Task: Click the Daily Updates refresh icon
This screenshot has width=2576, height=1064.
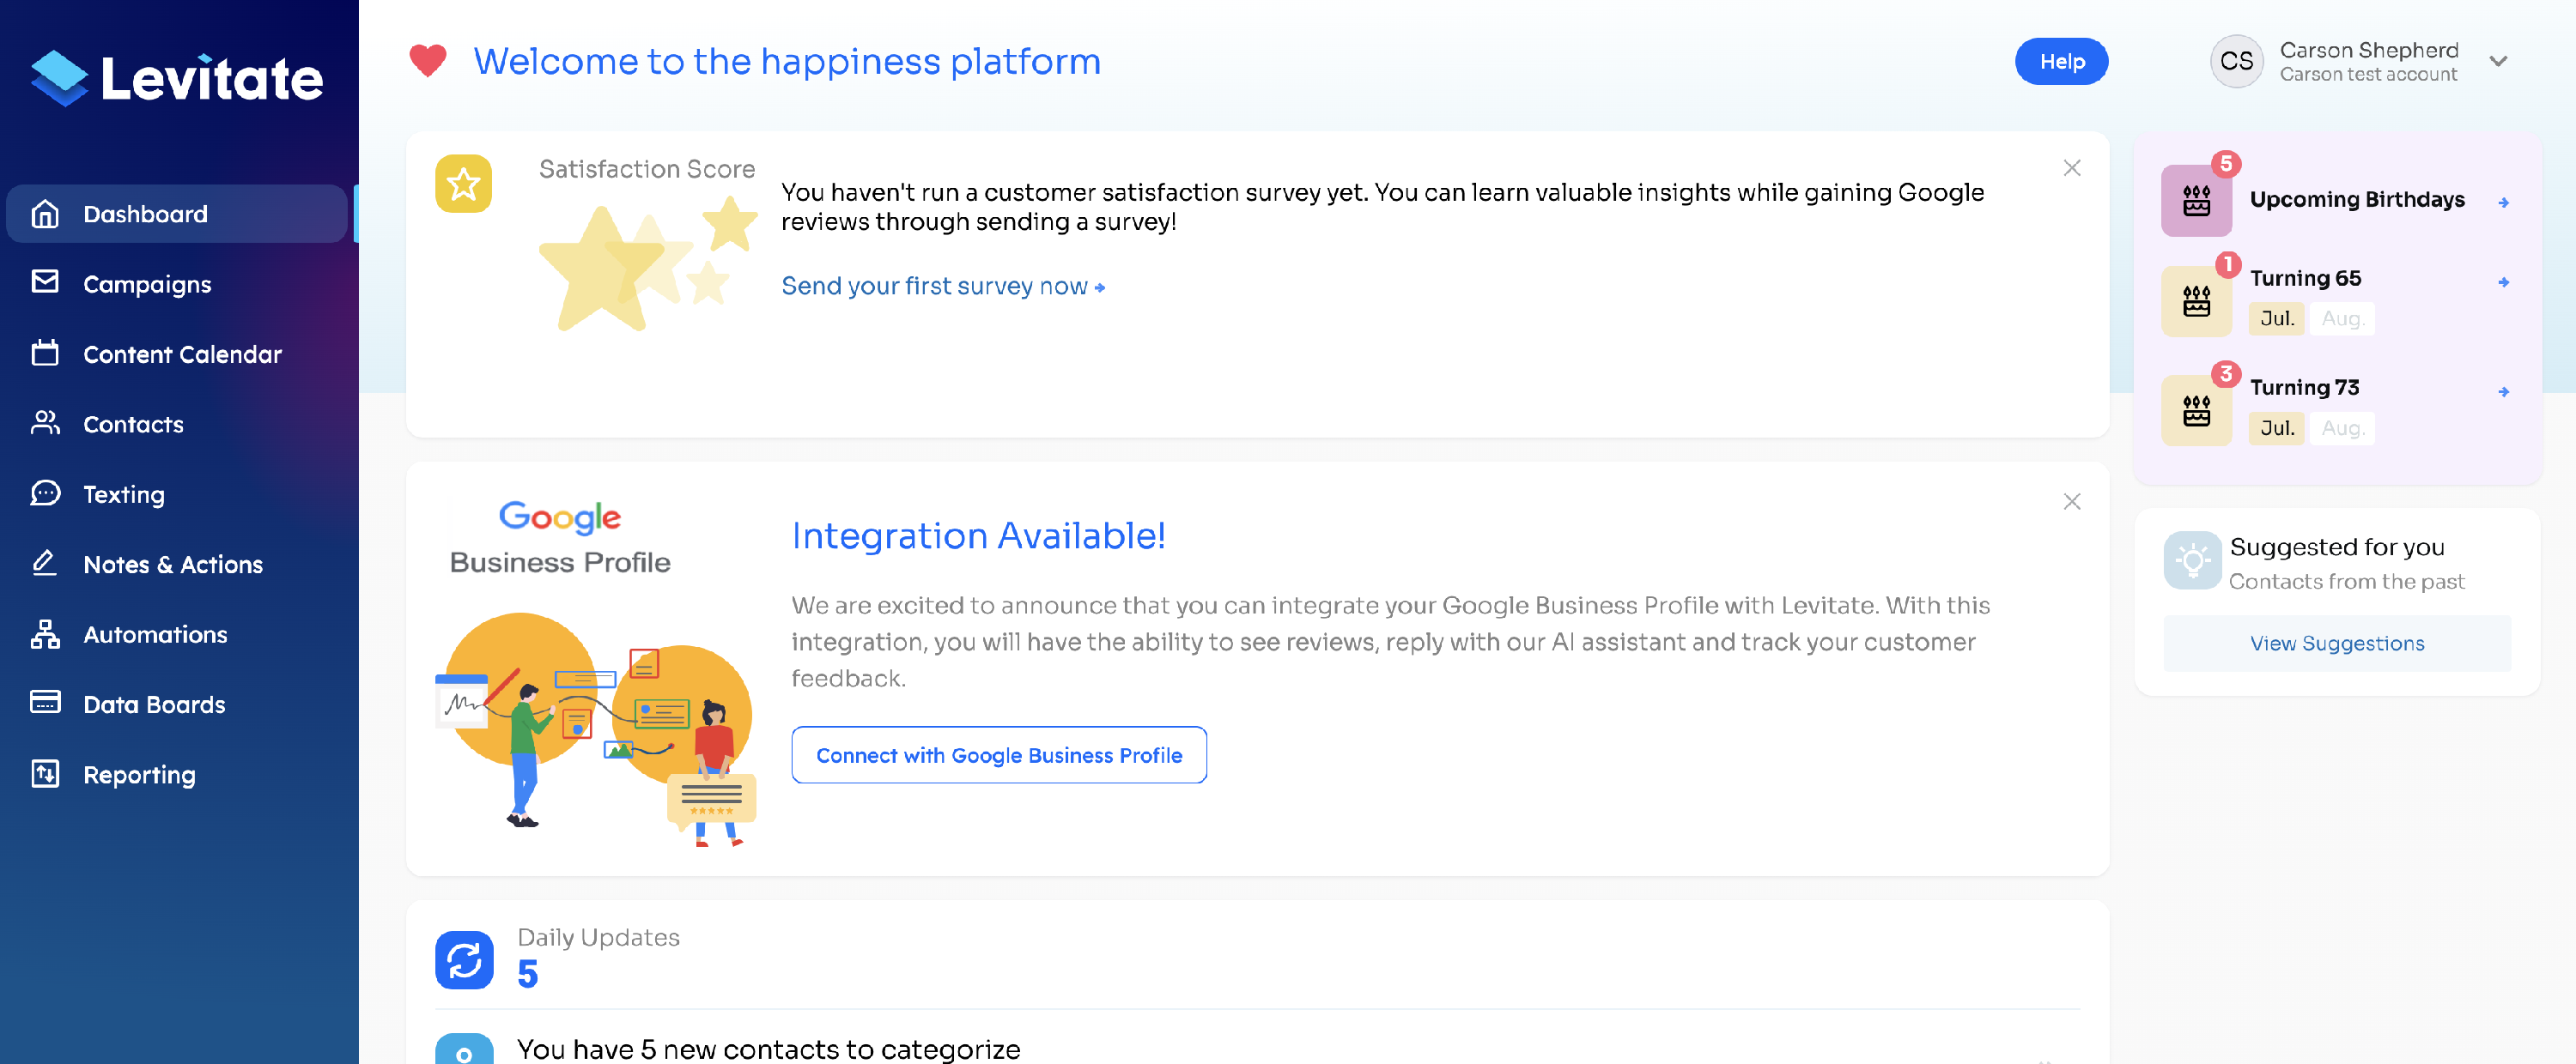Action: 464,960
